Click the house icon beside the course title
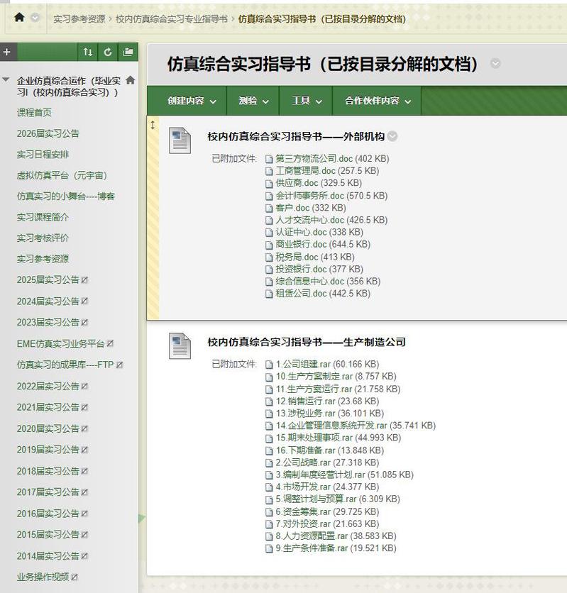The image size is (567, 593). 130,81
